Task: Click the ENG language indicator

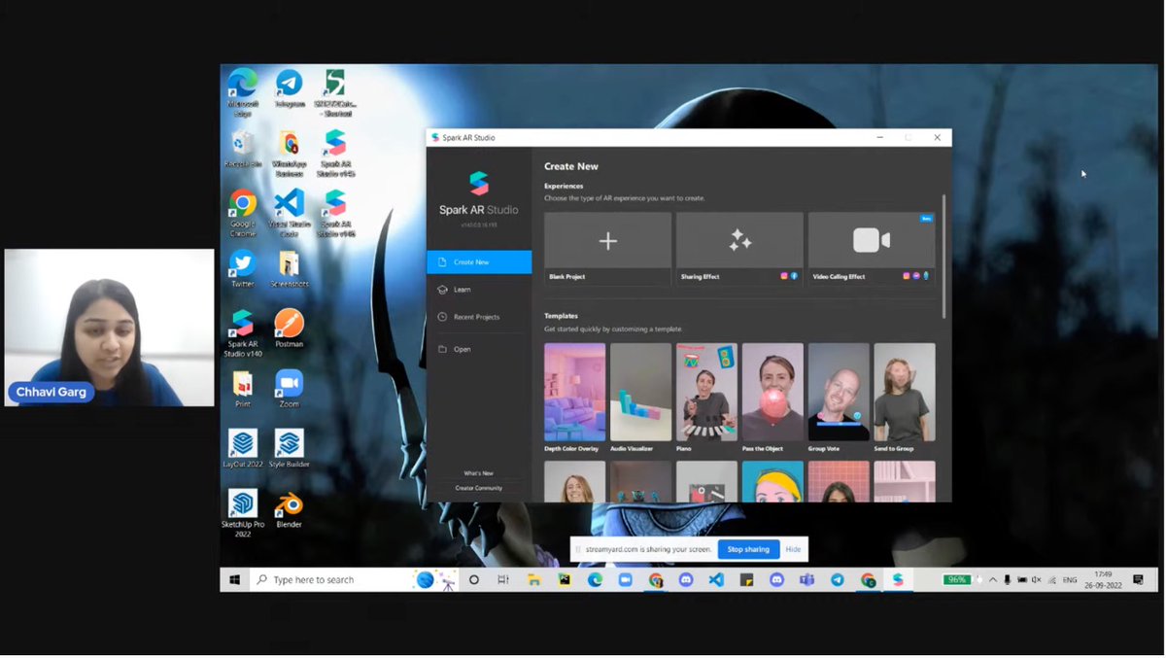Action: click(1070, 580)
